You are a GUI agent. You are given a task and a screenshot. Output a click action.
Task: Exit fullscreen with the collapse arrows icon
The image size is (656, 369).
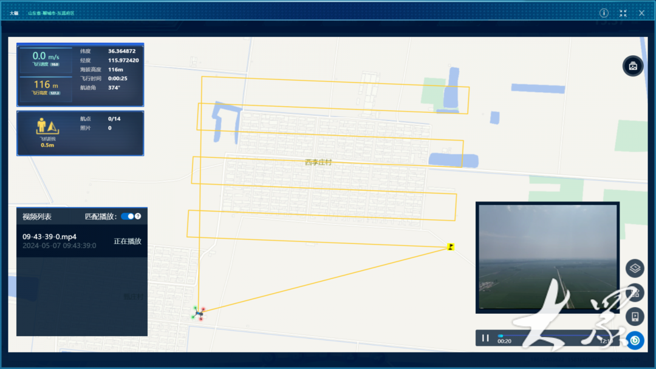tap(623, 13)
